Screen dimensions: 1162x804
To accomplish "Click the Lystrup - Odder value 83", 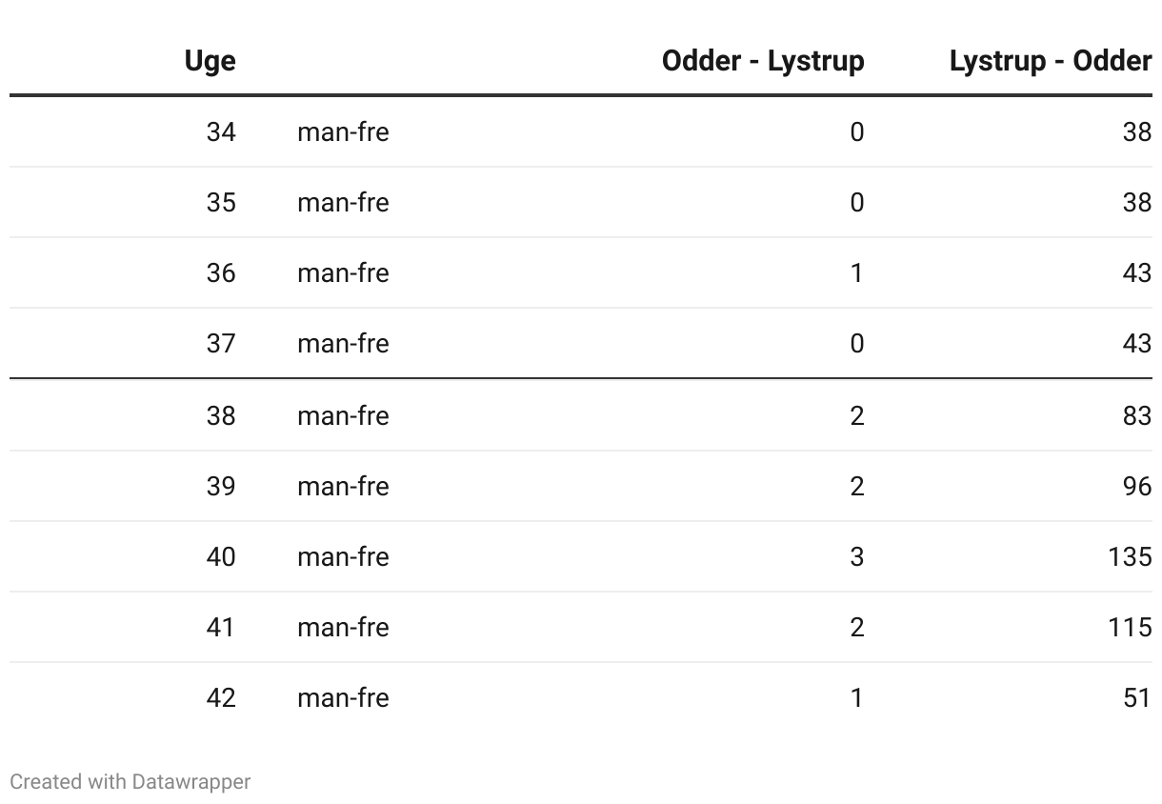I will point(1136,415).
